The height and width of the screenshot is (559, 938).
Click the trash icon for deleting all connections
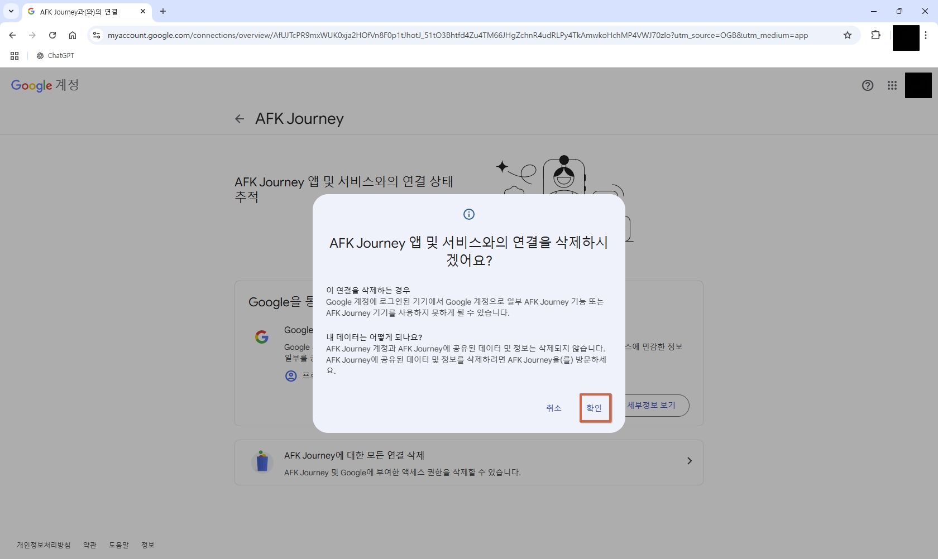point(262,462)
